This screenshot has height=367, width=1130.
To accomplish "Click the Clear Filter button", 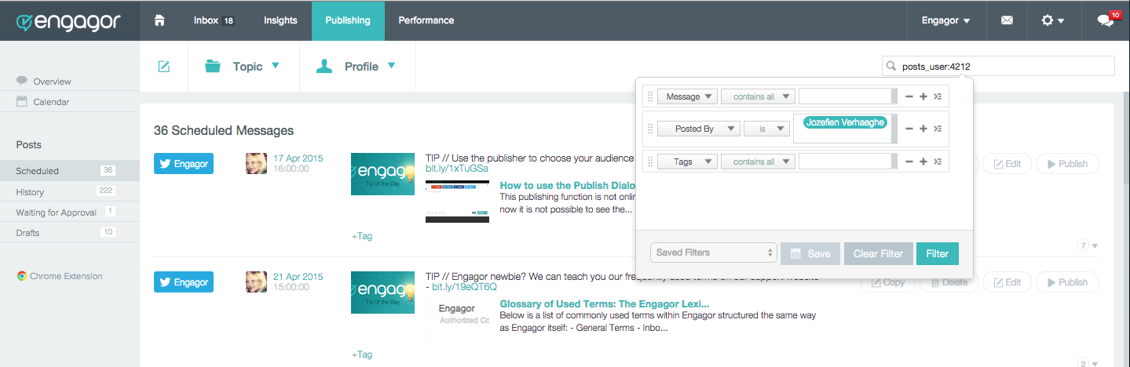I will pos(879,253).
